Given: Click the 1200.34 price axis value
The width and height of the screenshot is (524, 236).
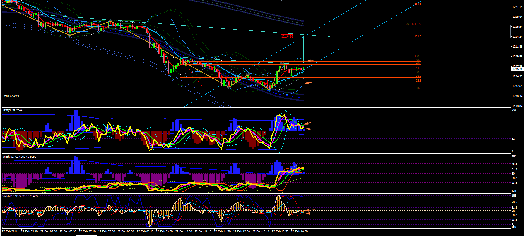Looking at the screenshot, I should click(517, 96).
